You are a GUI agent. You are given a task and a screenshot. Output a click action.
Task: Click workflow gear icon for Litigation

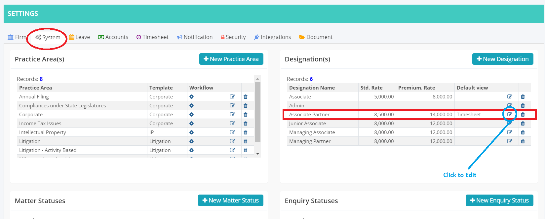pyautogui.click(x=191, y=141)
